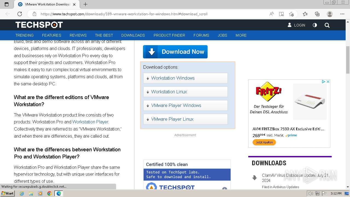Expand the MORE menu
This screenshot has width=350, height=197.
(241, 35)
